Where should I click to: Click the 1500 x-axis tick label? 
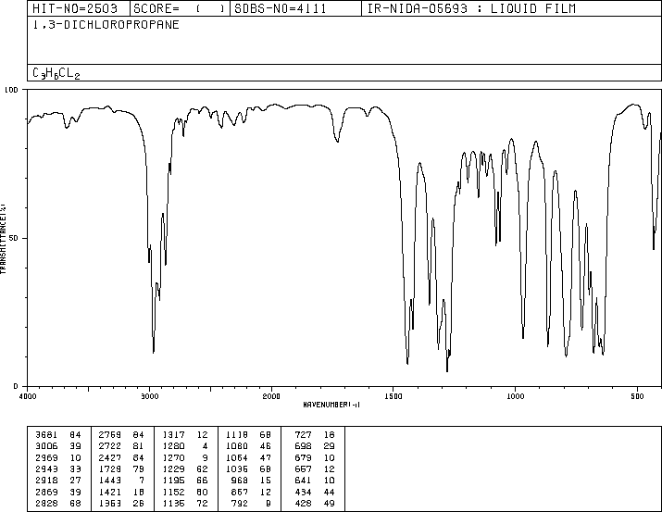(x=393, y=396)
